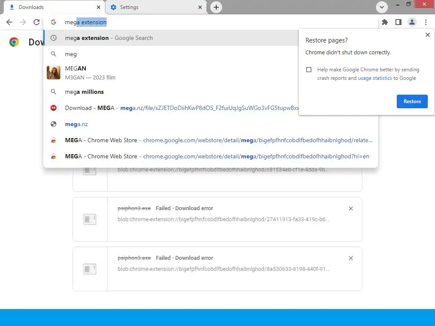Open the side panel icon
Screen dimensions: 435x326
(398, 22)
